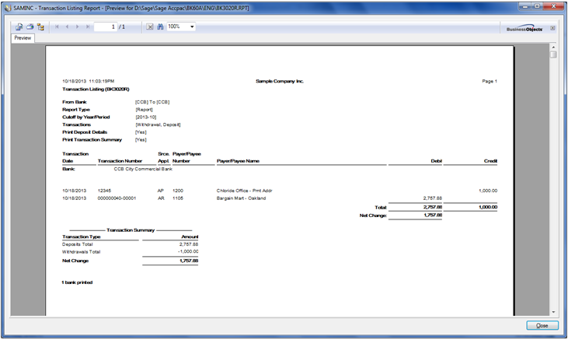Click the vertical scrollbar down arrow
This screenshot has height=340, width=568.
click(x=553, y=313)
